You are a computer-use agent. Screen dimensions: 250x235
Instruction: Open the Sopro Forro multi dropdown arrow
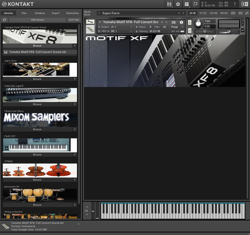(99, 13)
